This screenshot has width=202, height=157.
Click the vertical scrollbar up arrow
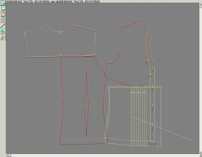pyautogui.click(x=200, y=4)
